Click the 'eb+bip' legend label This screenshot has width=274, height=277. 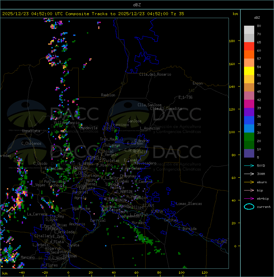click(x=263, y=199)
